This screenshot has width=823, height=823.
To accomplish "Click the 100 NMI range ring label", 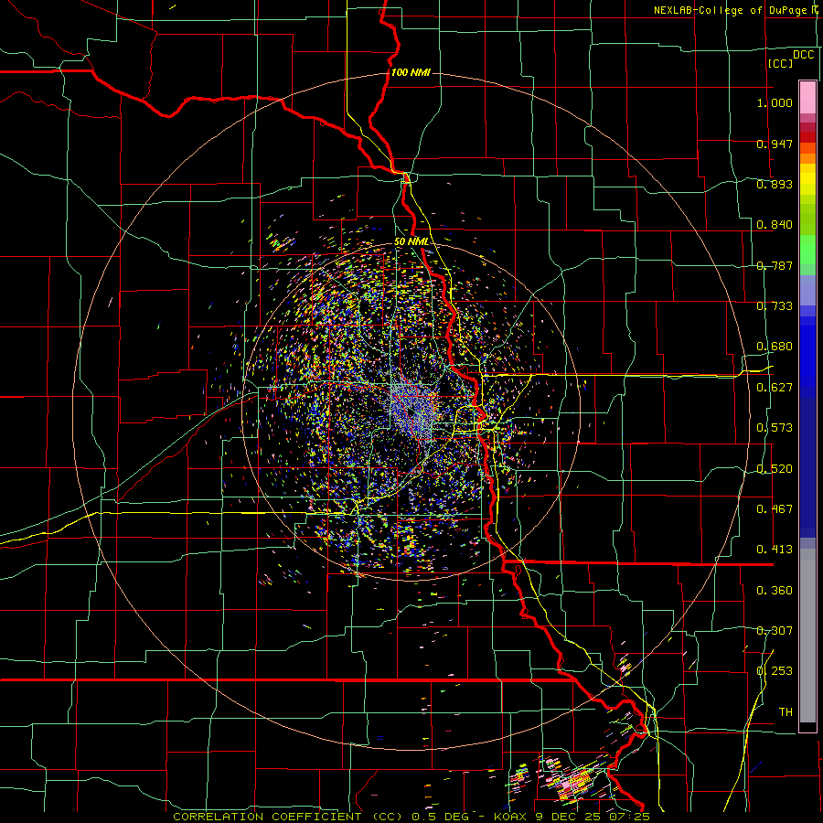I will click(x=411, y=72).
